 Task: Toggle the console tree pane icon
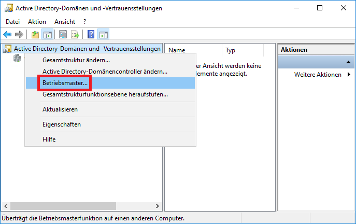pos(47,34)
